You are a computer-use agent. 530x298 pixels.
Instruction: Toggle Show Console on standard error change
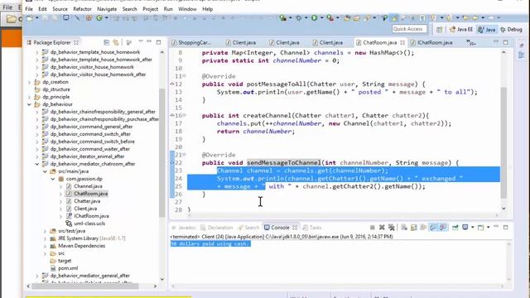click(x=443, y=228)
